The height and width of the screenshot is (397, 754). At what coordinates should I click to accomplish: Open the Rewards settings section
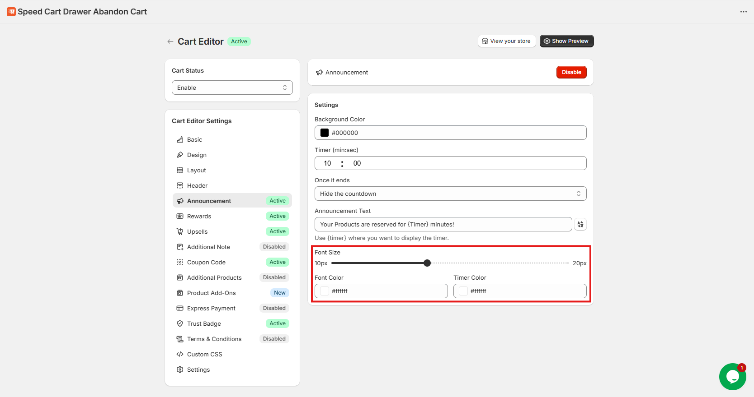(199, 216)
